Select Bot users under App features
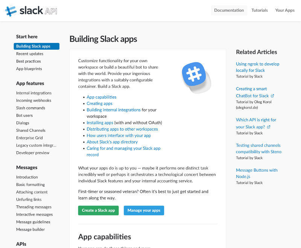 point(24,116)
